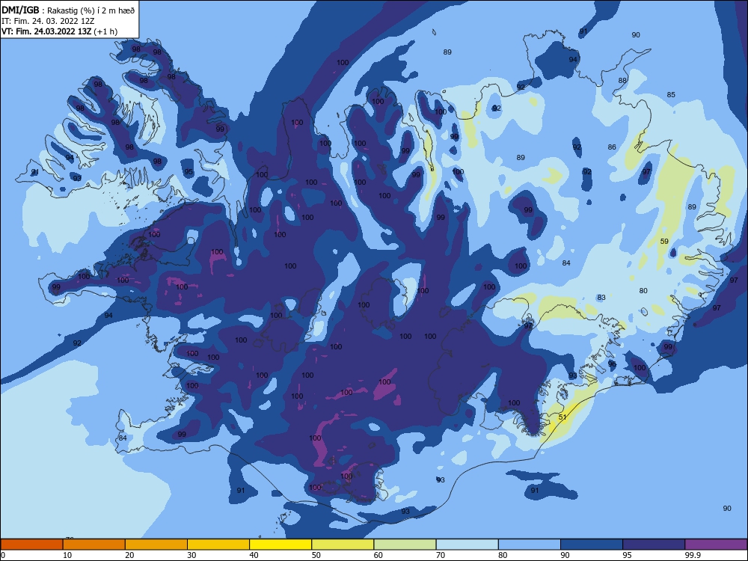Click the title text 'DMI/IGB : Rakastig (%) í 2 m hæð'

click(x=68, y=10)
